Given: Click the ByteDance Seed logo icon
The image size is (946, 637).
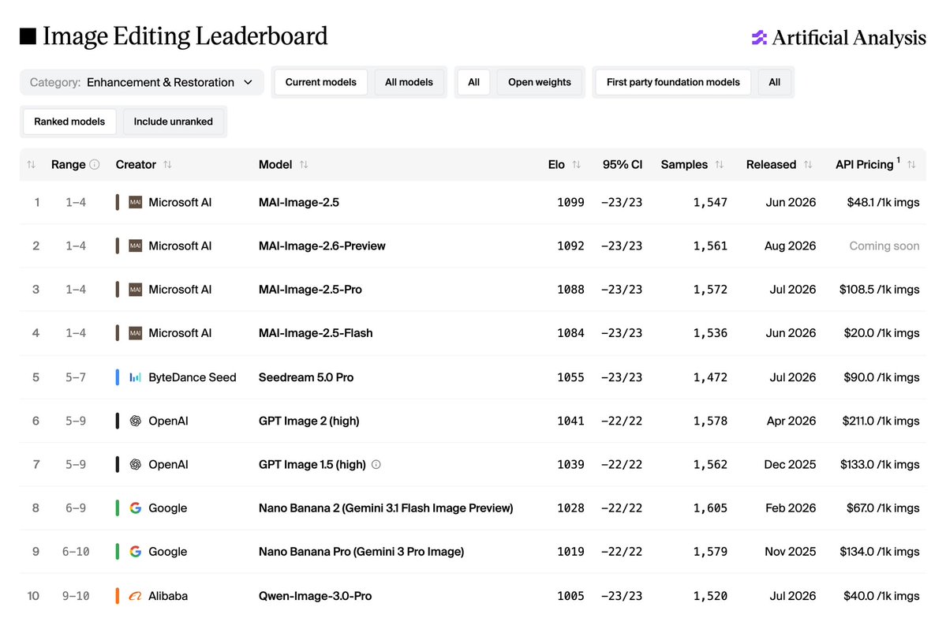Looking at the screenshot, I should point(136,377).
